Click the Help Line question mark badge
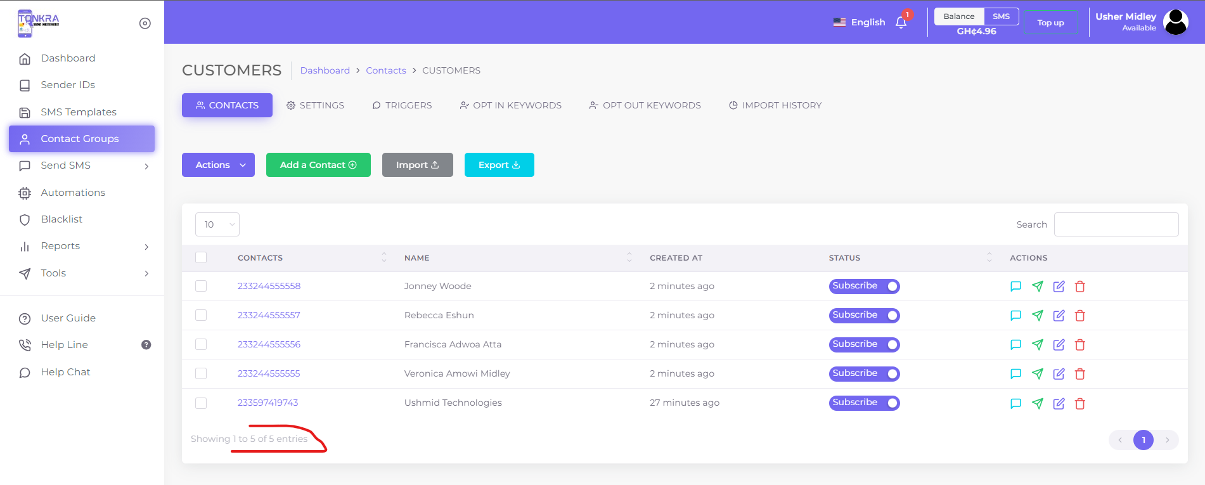This screenshot has height=485, width=1205. point(146,345)
